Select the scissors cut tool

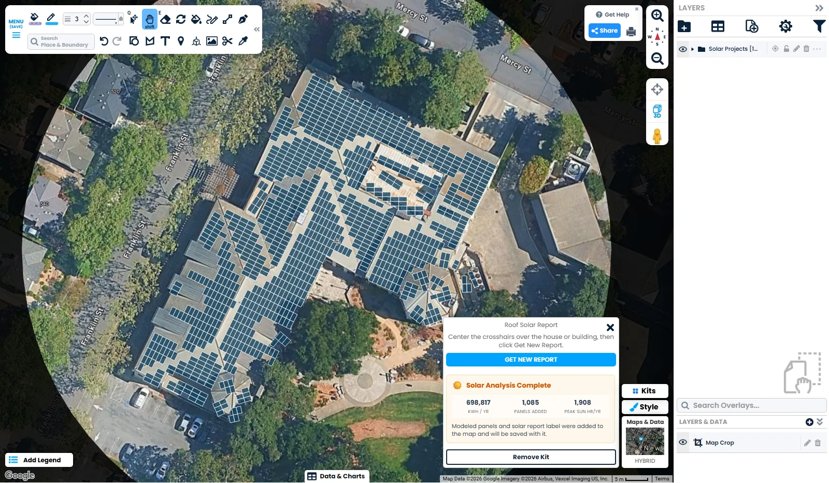(227, 41)
